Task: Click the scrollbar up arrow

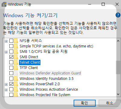Action: (118, 41)
